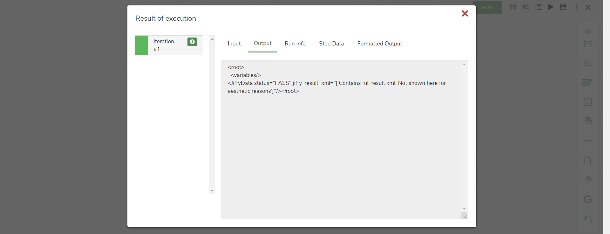Open the checklist icon in sidebar
This screenshot has height=234, width=610.
(588, 63)
